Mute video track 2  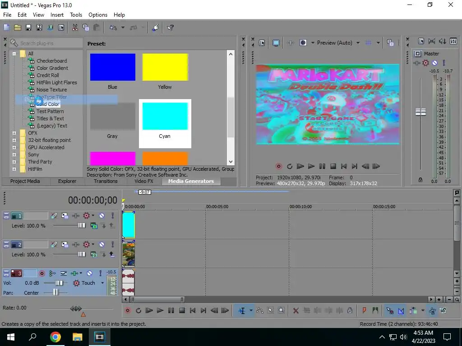(x=102, y=245)
